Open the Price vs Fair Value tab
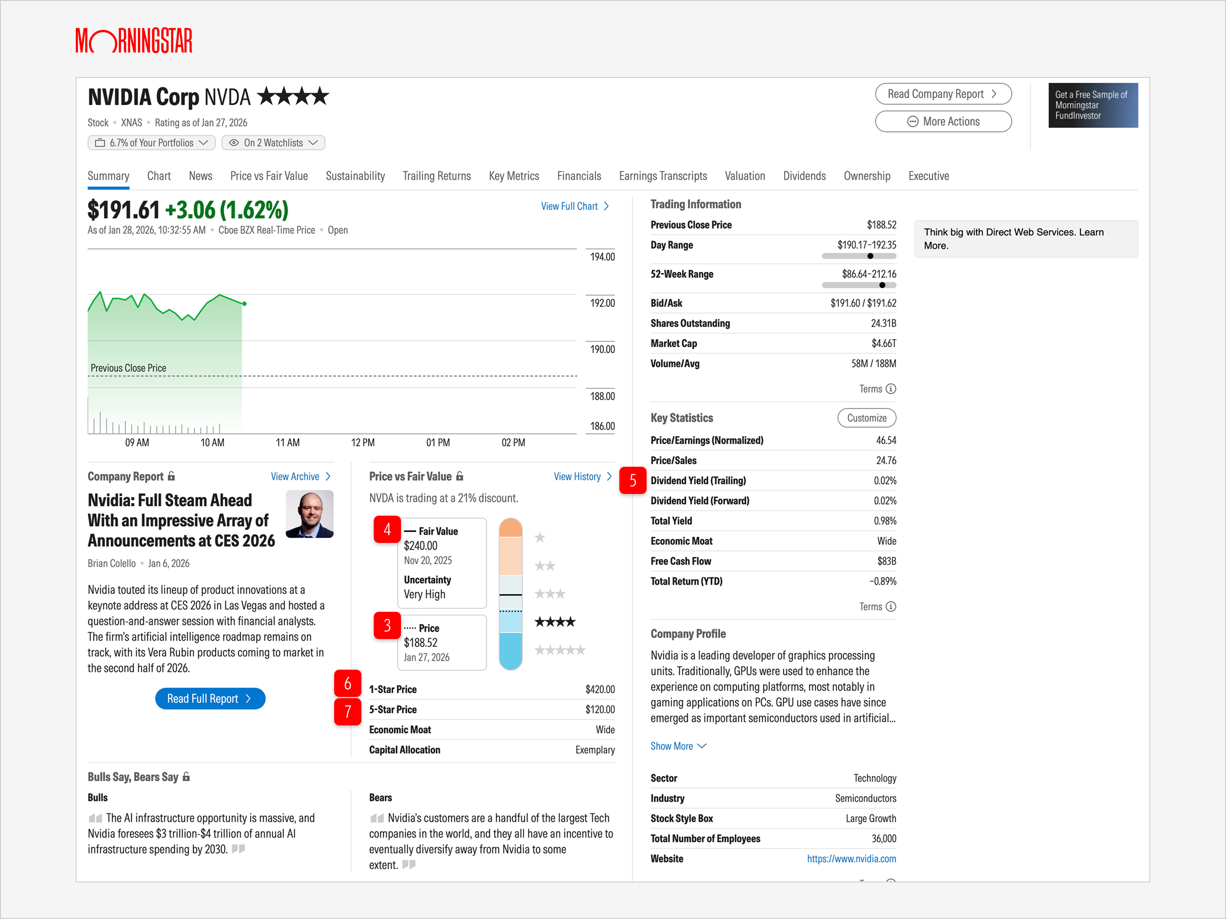This screenshot has height=919, width=1226. click(269, 176)
